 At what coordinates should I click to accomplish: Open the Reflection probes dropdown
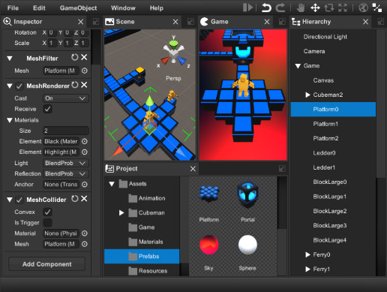point(66,173)
